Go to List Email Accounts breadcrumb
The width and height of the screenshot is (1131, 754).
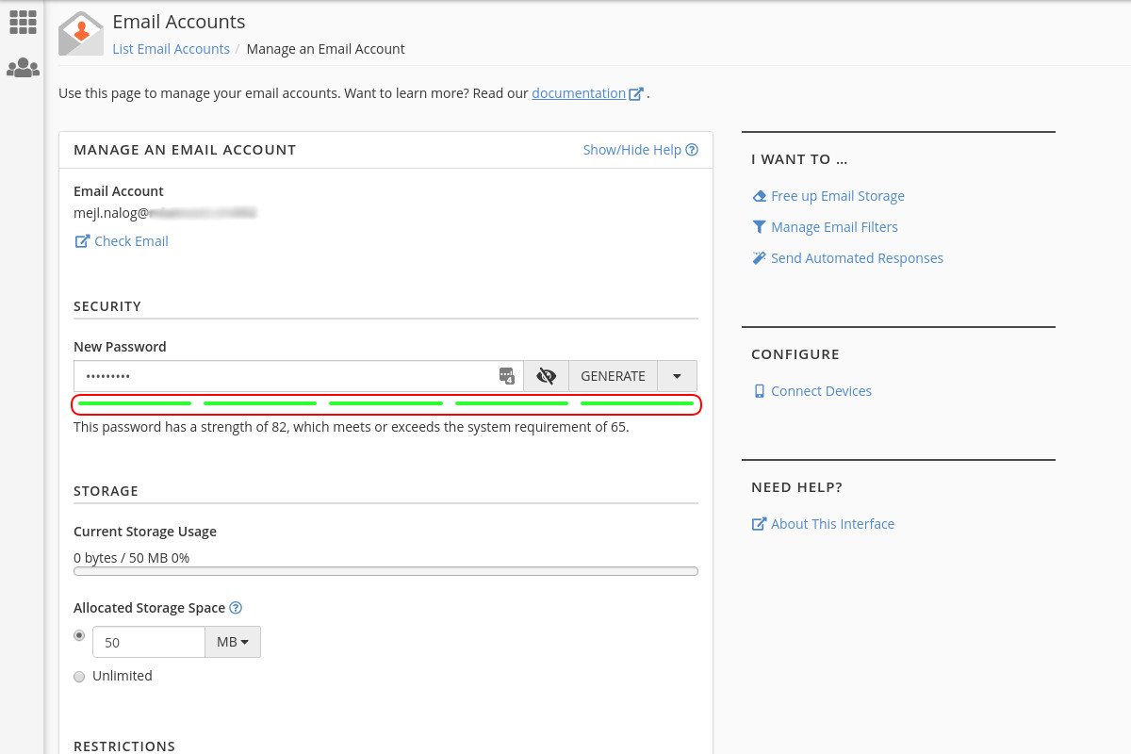[x=171, y=49]
